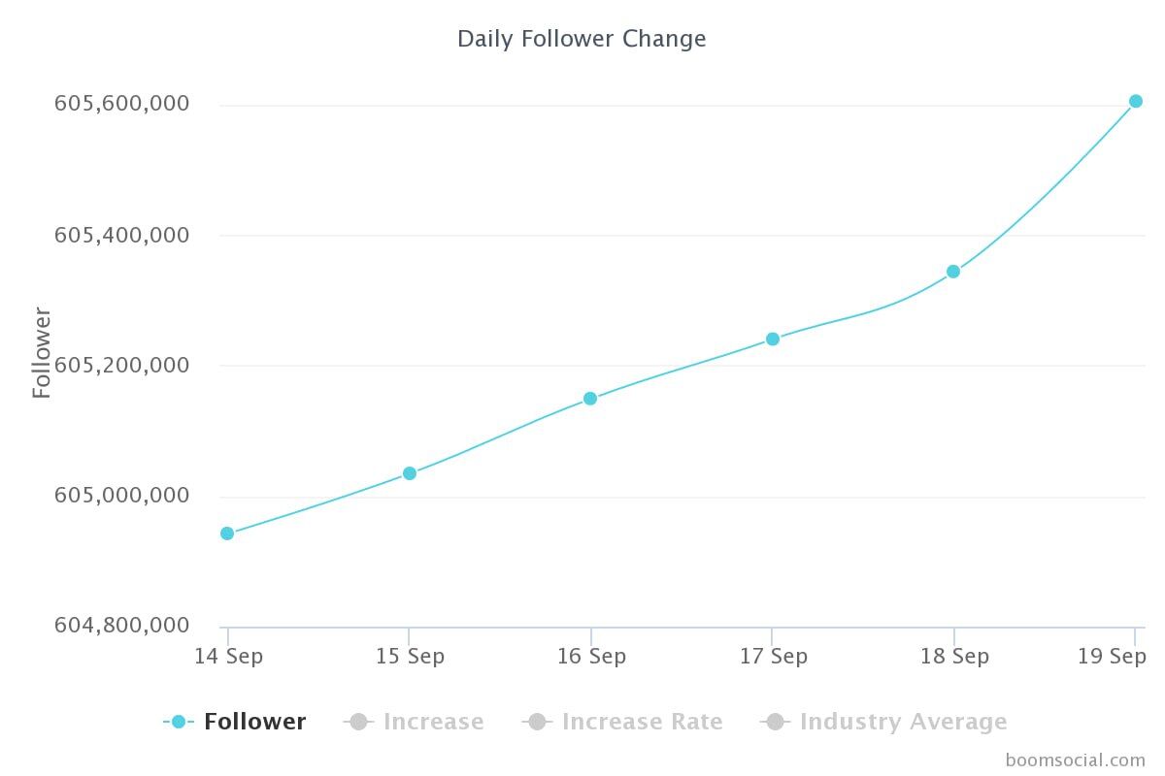1165x776 pixels.
Task: Click the 605,400,000 y-axis label
Action: coord(121,235)
